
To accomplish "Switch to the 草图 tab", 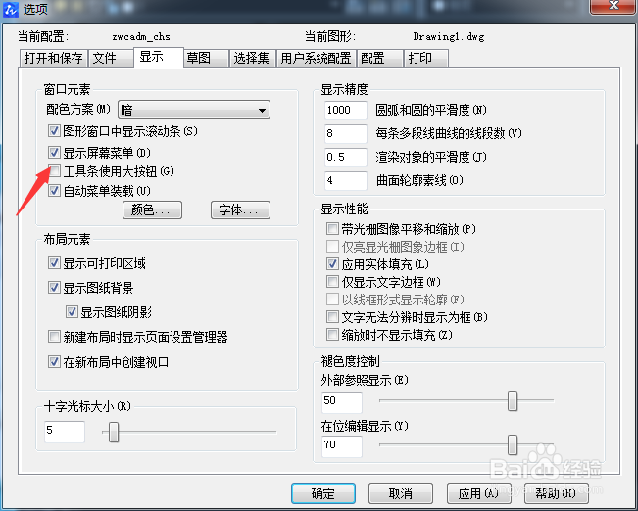I will coord(206,58).
